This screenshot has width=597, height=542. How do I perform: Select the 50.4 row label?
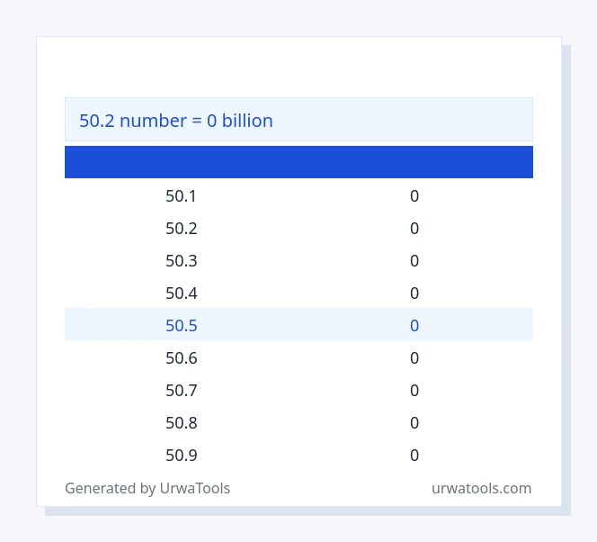point(182,294)
